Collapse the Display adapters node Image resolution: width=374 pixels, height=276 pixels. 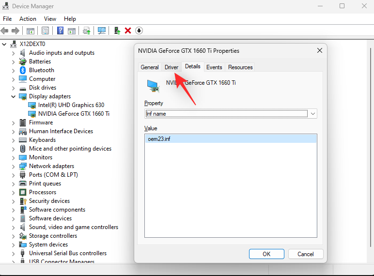pyautogui.click(x=13, y=96)
